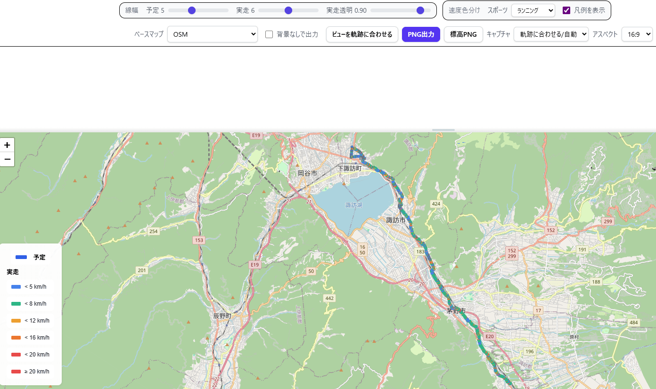Click the 諏訪市 city label on map

(x=396, y=220)
